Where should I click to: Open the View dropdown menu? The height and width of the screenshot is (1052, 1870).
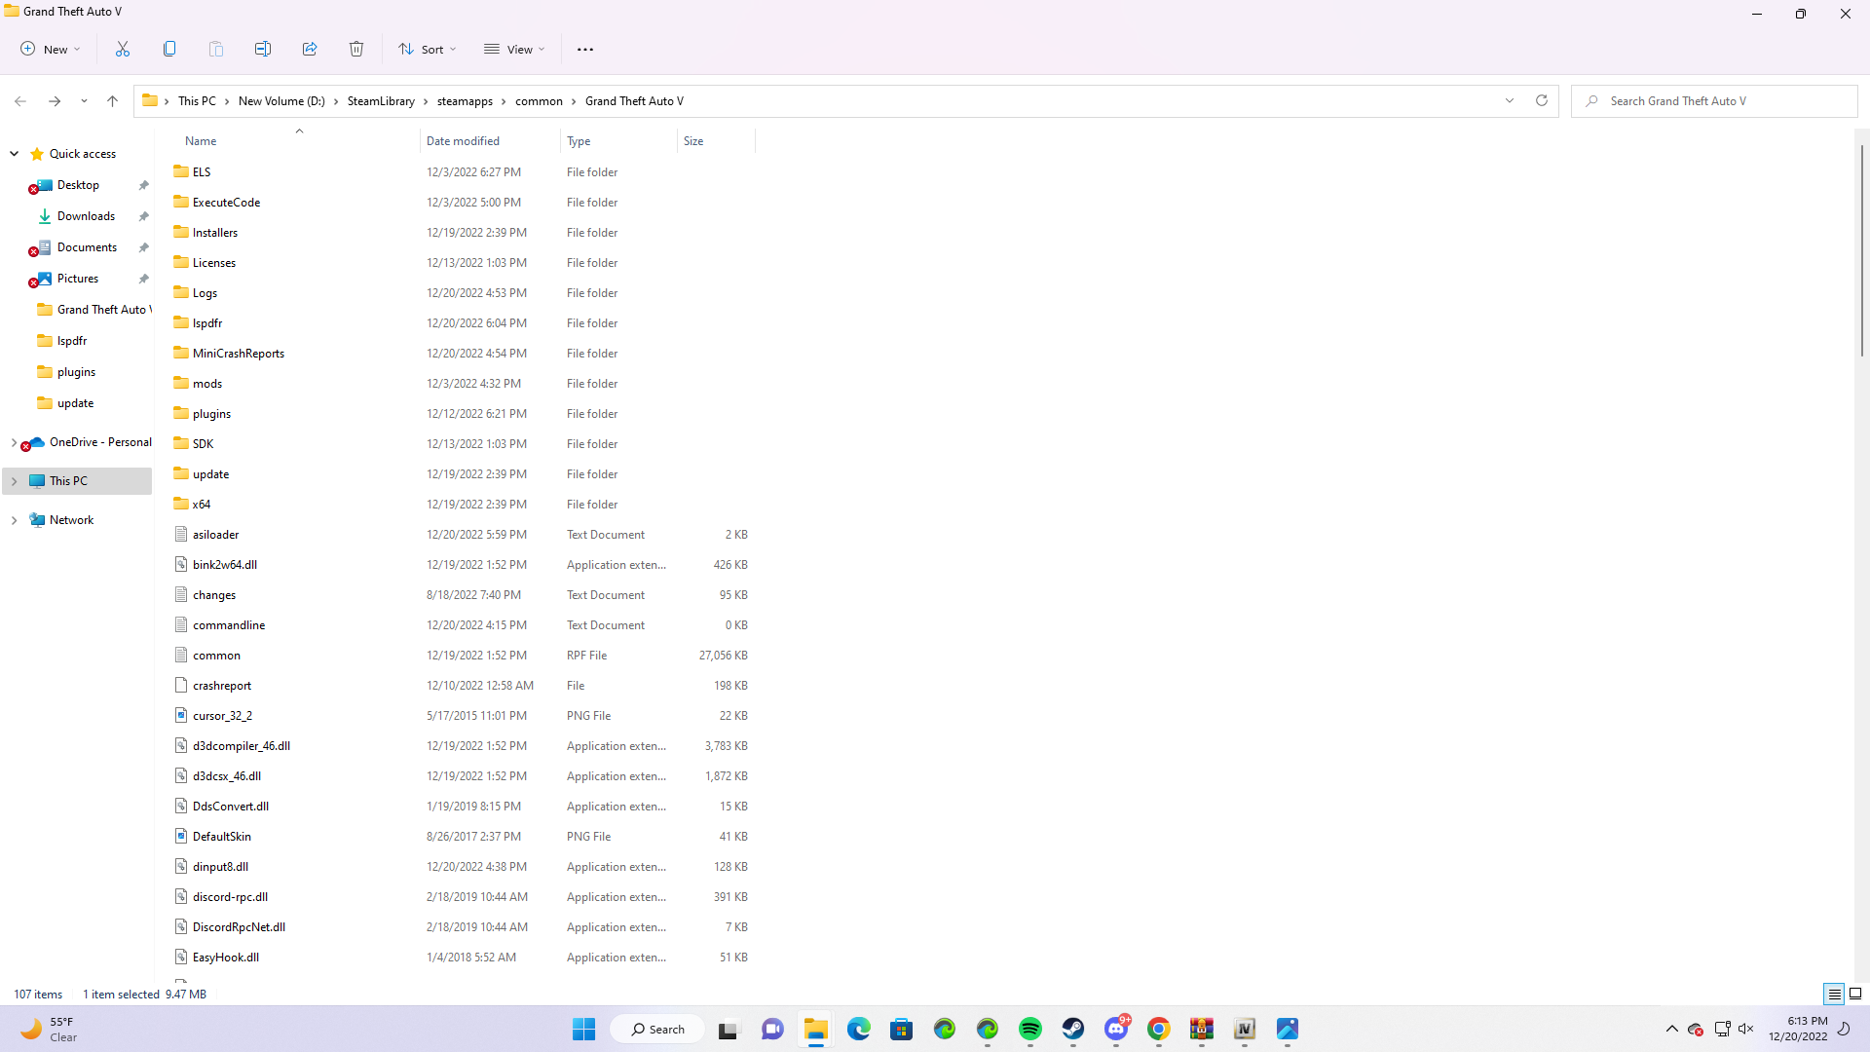pos(514,49)
